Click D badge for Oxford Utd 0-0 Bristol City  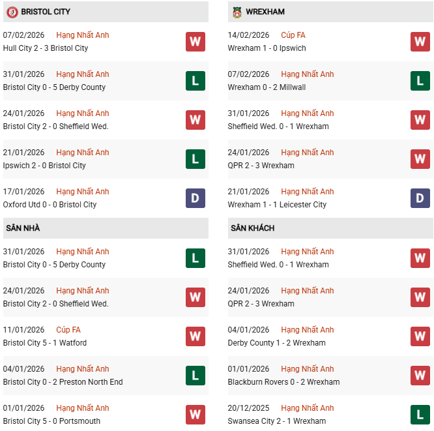point(195,198)
